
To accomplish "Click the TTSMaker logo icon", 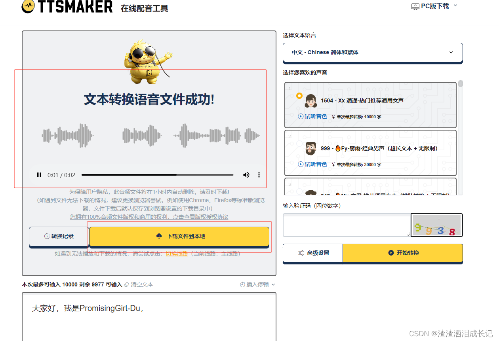I will pos(28,6).
